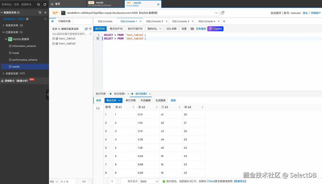Image resolution: width=322 pixels, height=184 pixels.
Task: Add a new SQLConsole tab with the plus
Action: (224, 21)
